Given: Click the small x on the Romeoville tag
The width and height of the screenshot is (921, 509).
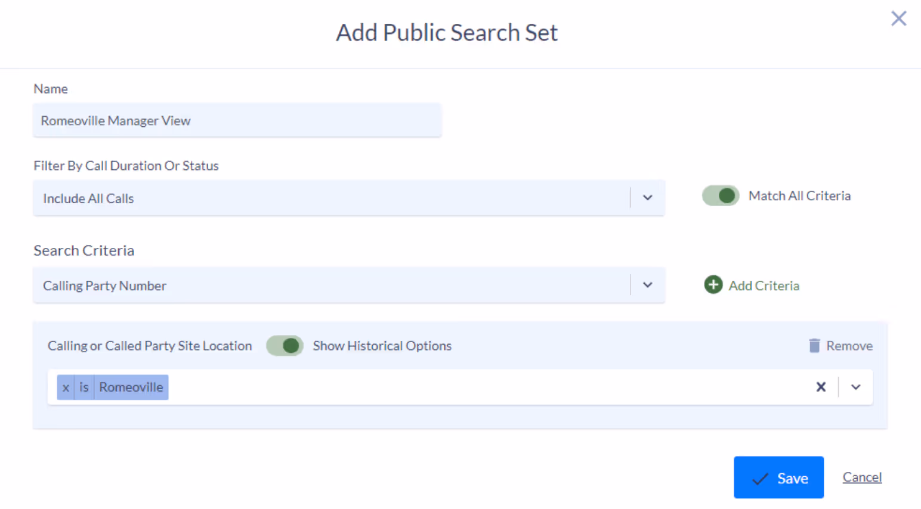Looking at the screenshot, I should coord(66,387).
